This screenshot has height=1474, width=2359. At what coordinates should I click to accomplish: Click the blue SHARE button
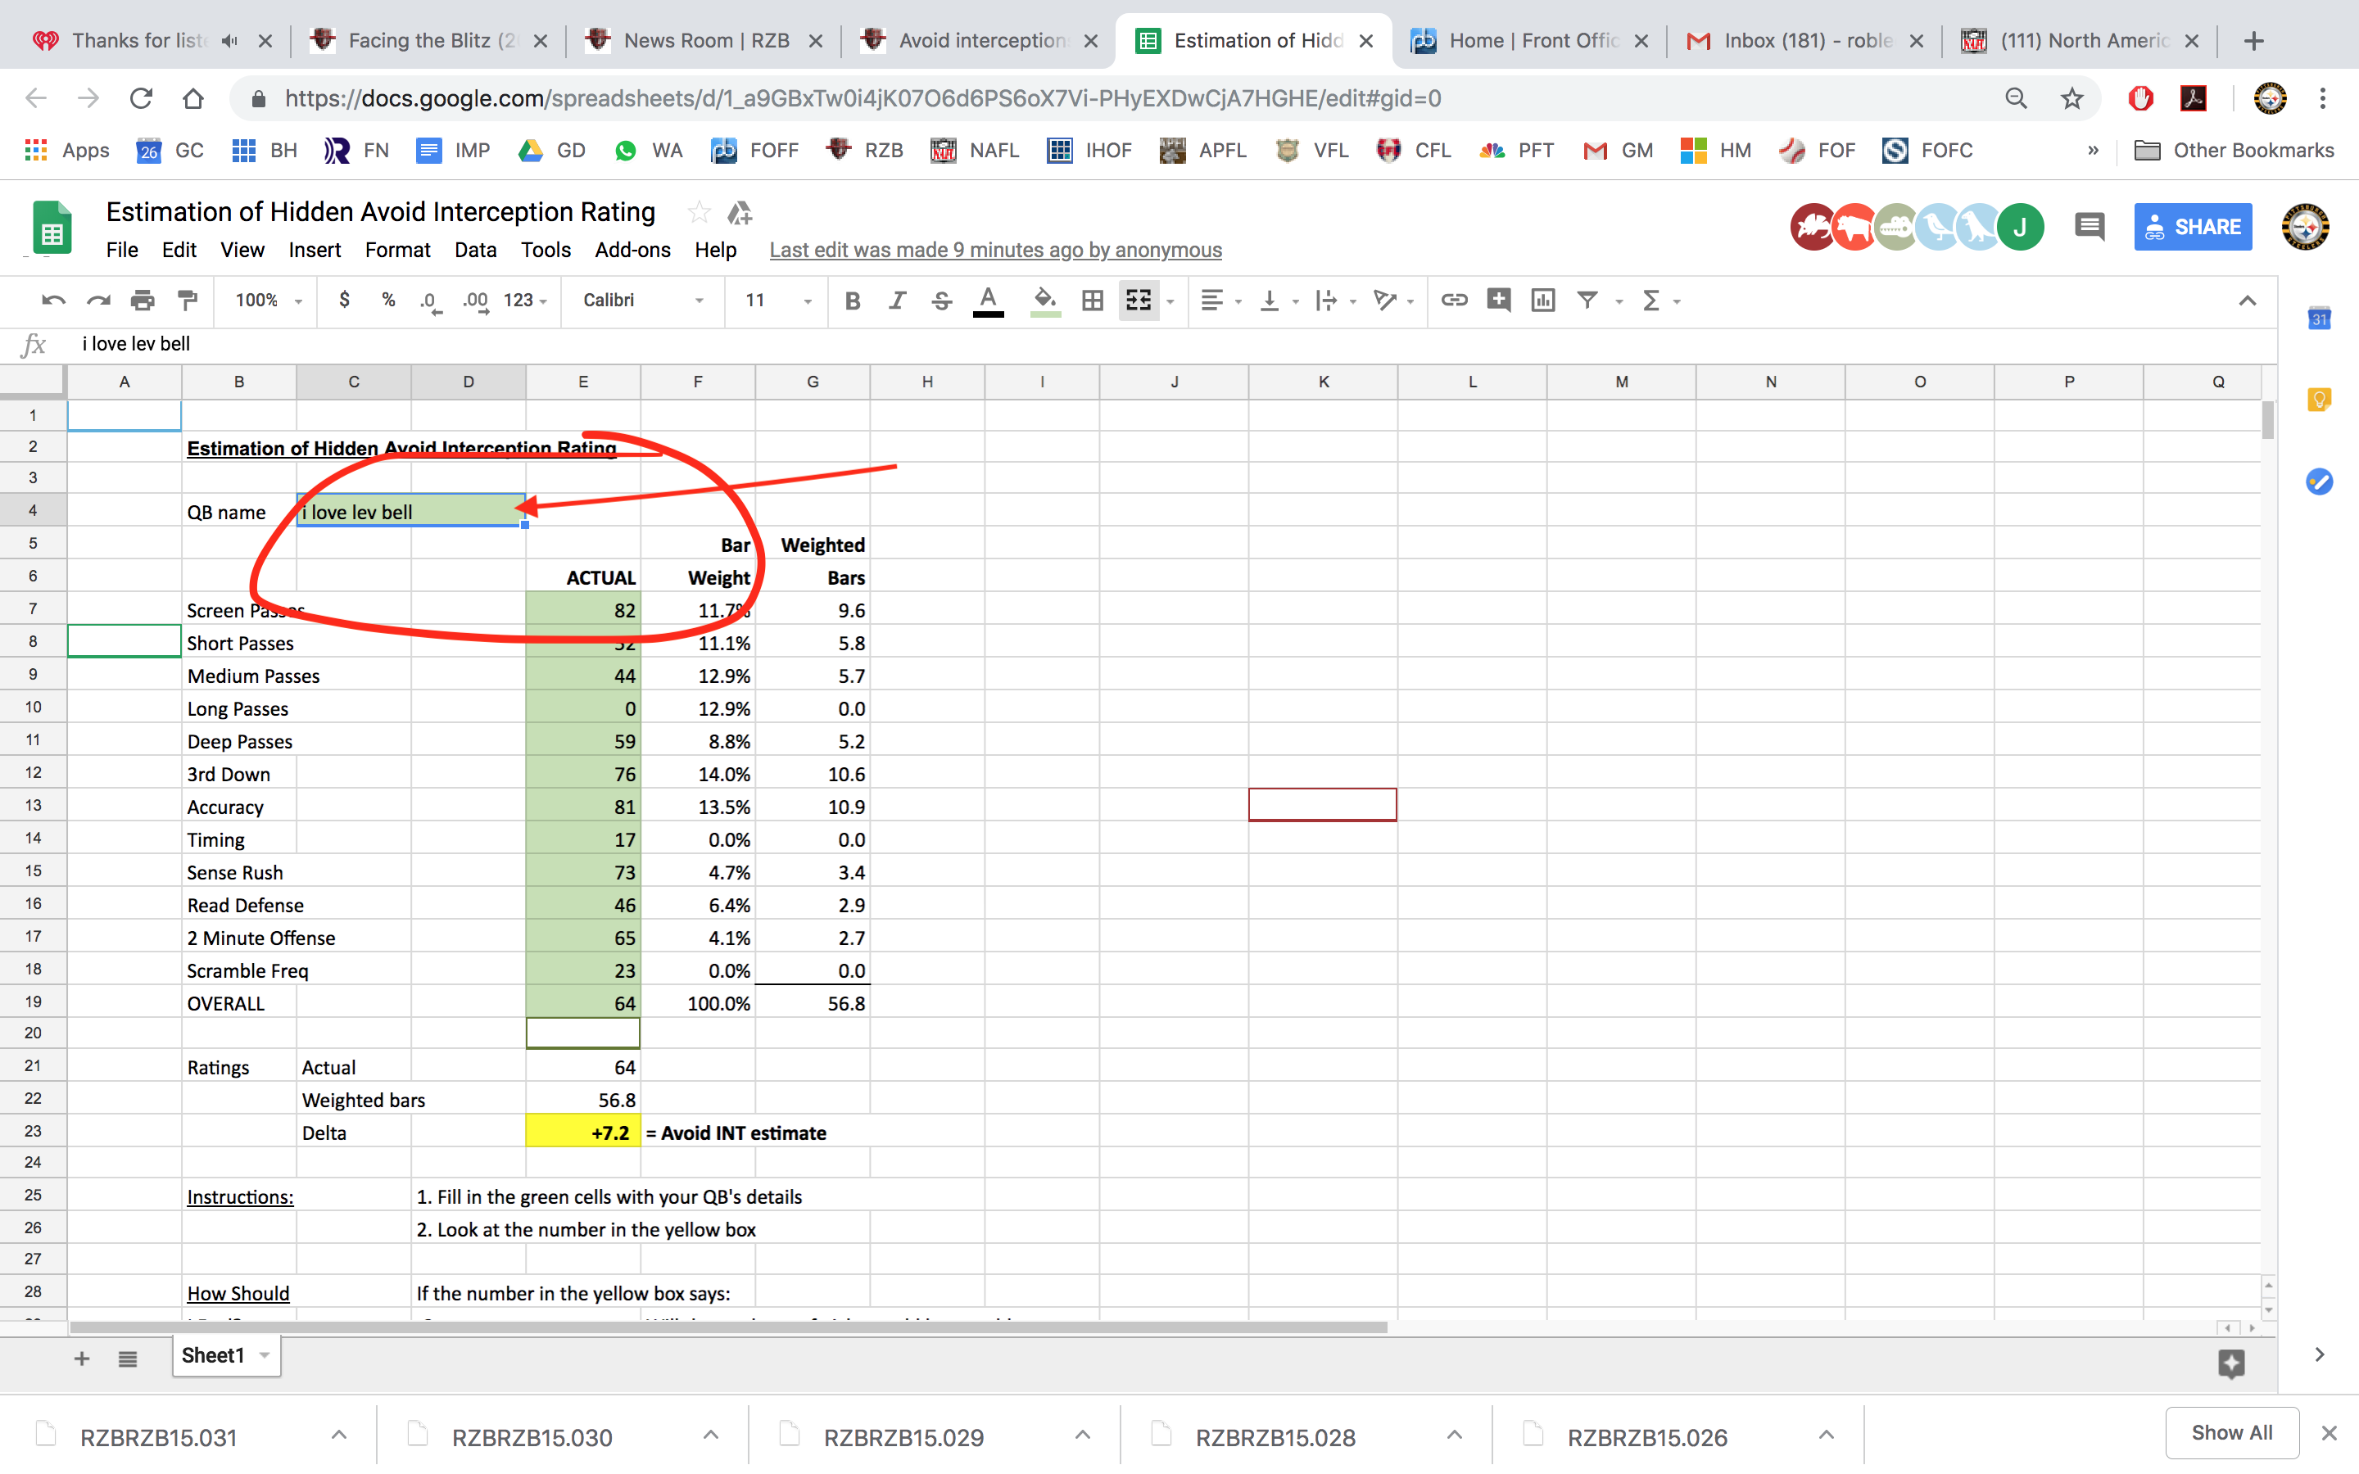(2192, 227)
